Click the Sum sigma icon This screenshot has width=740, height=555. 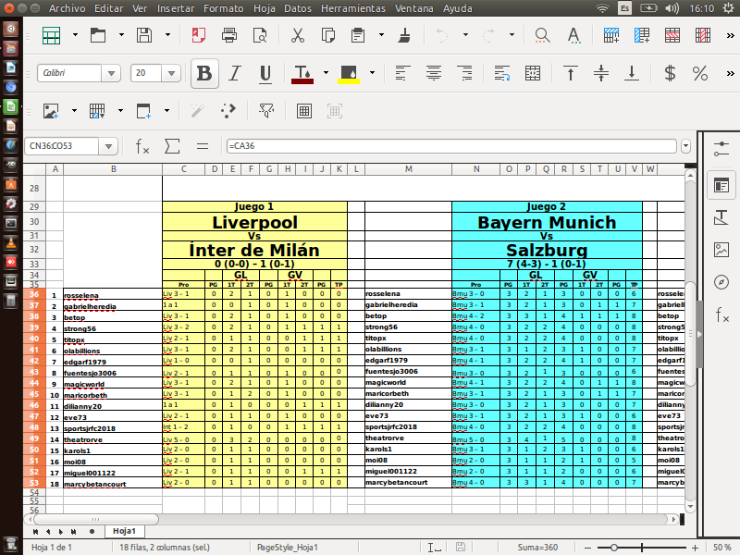coord(172,146)
